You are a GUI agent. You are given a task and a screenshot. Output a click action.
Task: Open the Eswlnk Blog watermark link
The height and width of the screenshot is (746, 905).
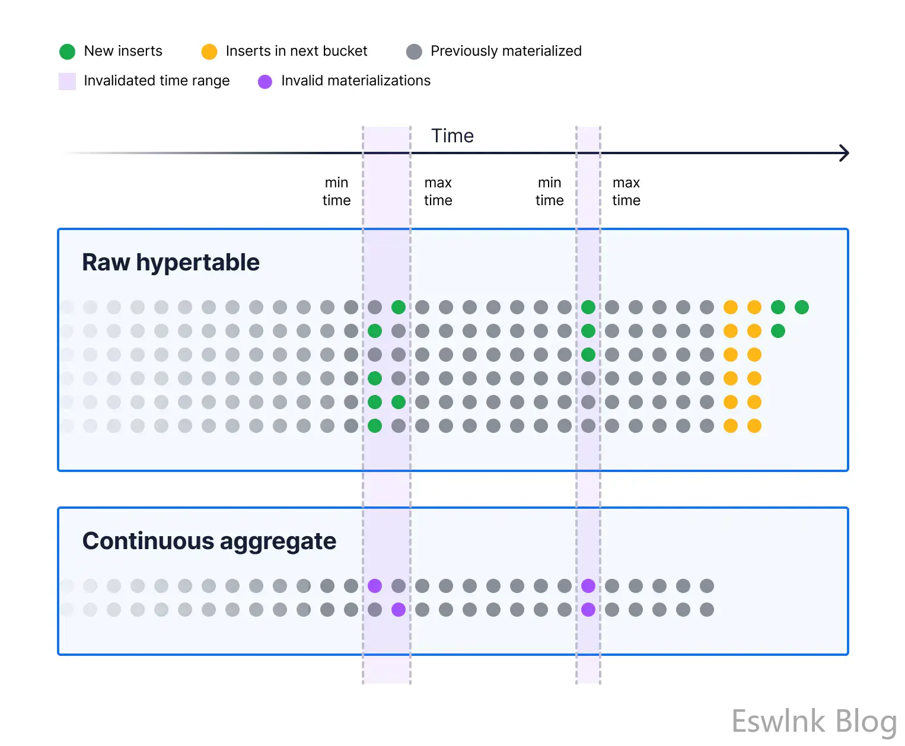click(814, 721)
